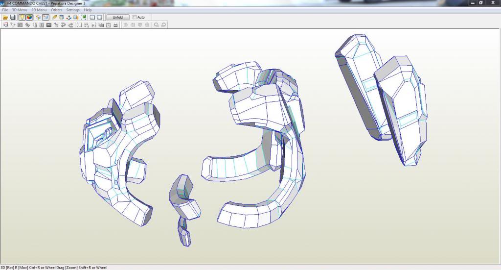Toggle the blue wireframe box icon

coord(46,17)
